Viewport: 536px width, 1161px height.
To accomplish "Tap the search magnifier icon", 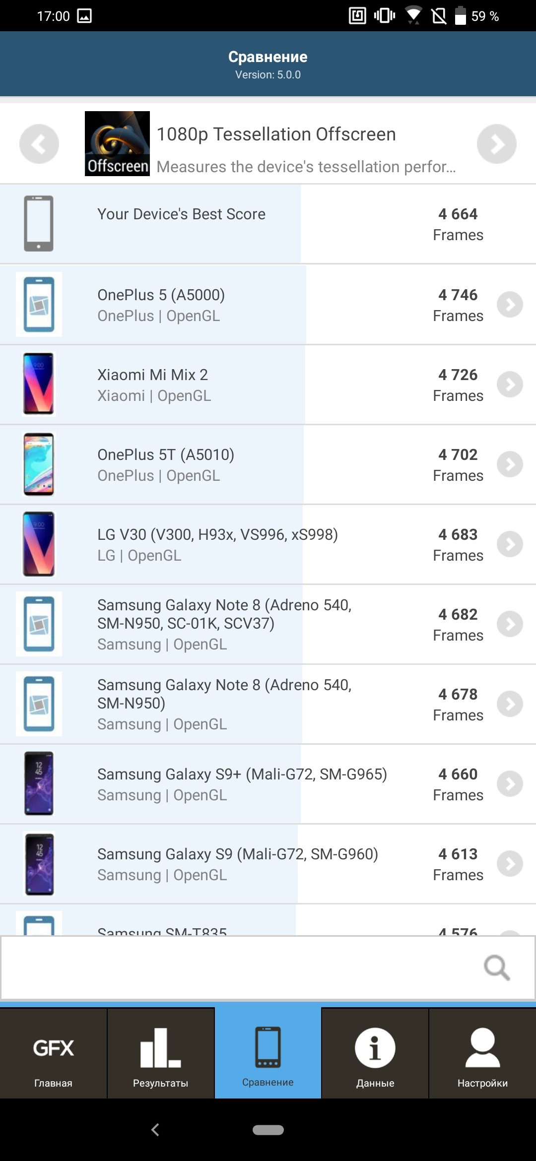I will (x=496, y=967).
